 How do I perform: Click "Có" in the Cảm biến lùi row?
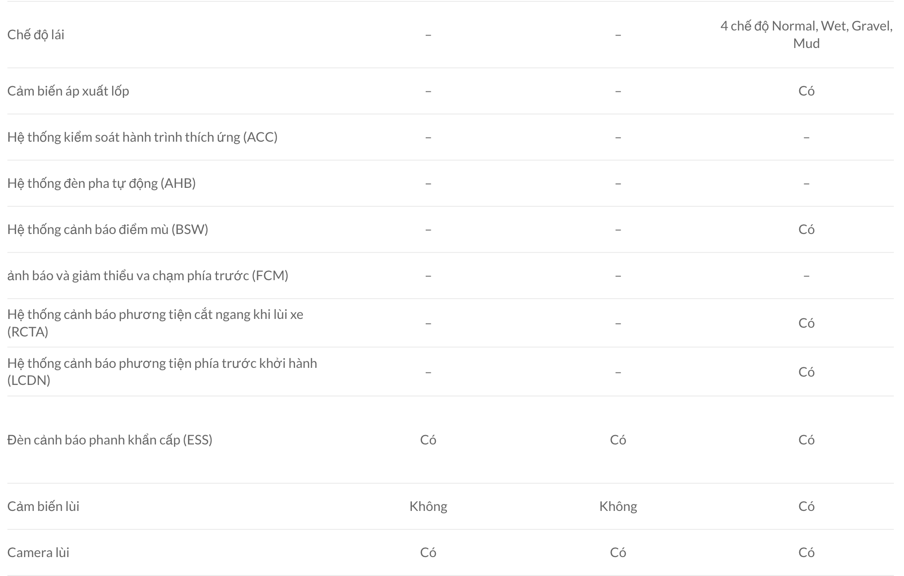coord(806,506)
